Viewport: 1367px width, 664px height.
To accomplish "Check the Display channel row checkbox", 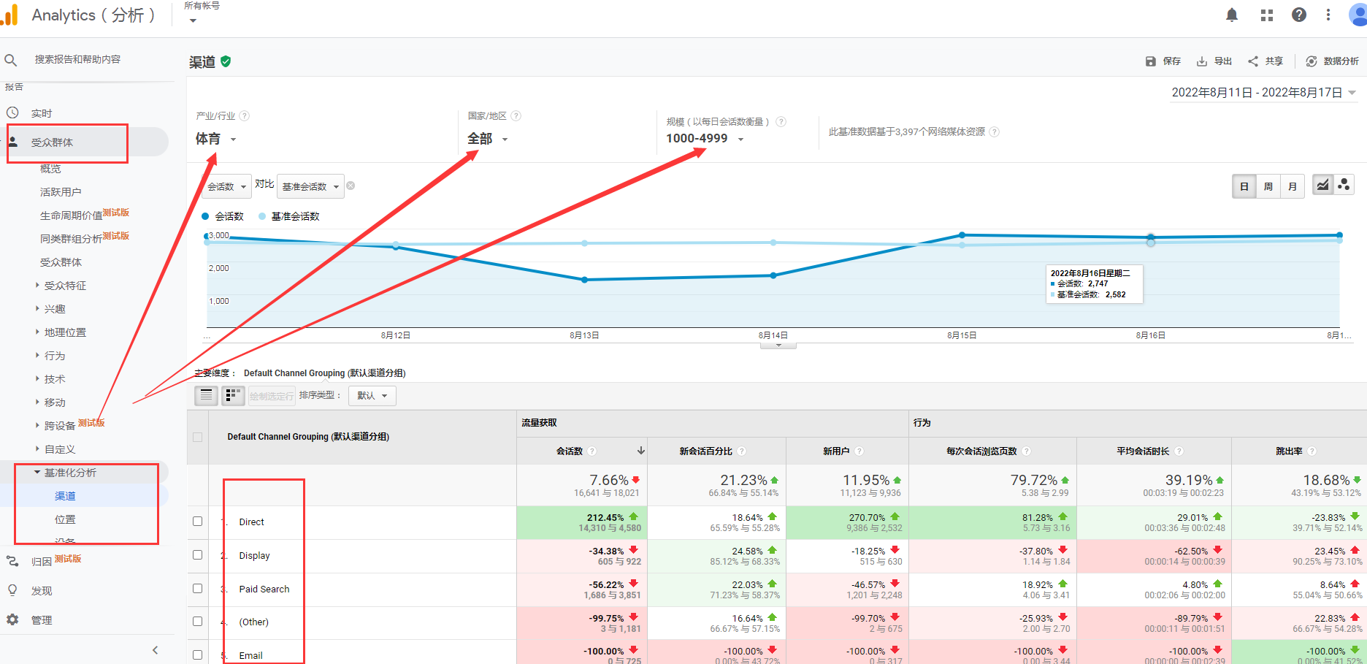I will click(x=197, y=555).
